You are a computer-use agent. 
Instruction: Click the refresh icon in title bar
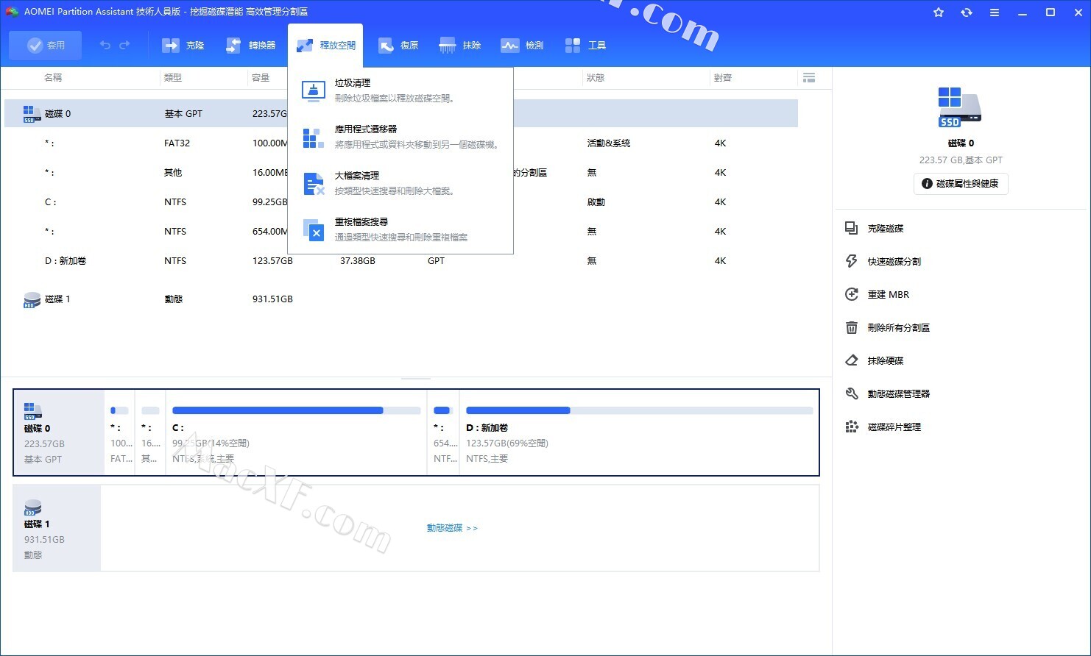[x=966, y=13]
